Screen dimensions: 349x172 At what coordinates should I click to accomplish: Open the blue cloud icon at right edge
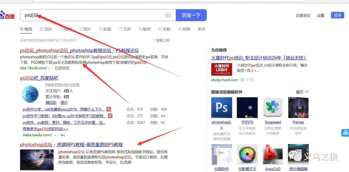pos(345,133)
